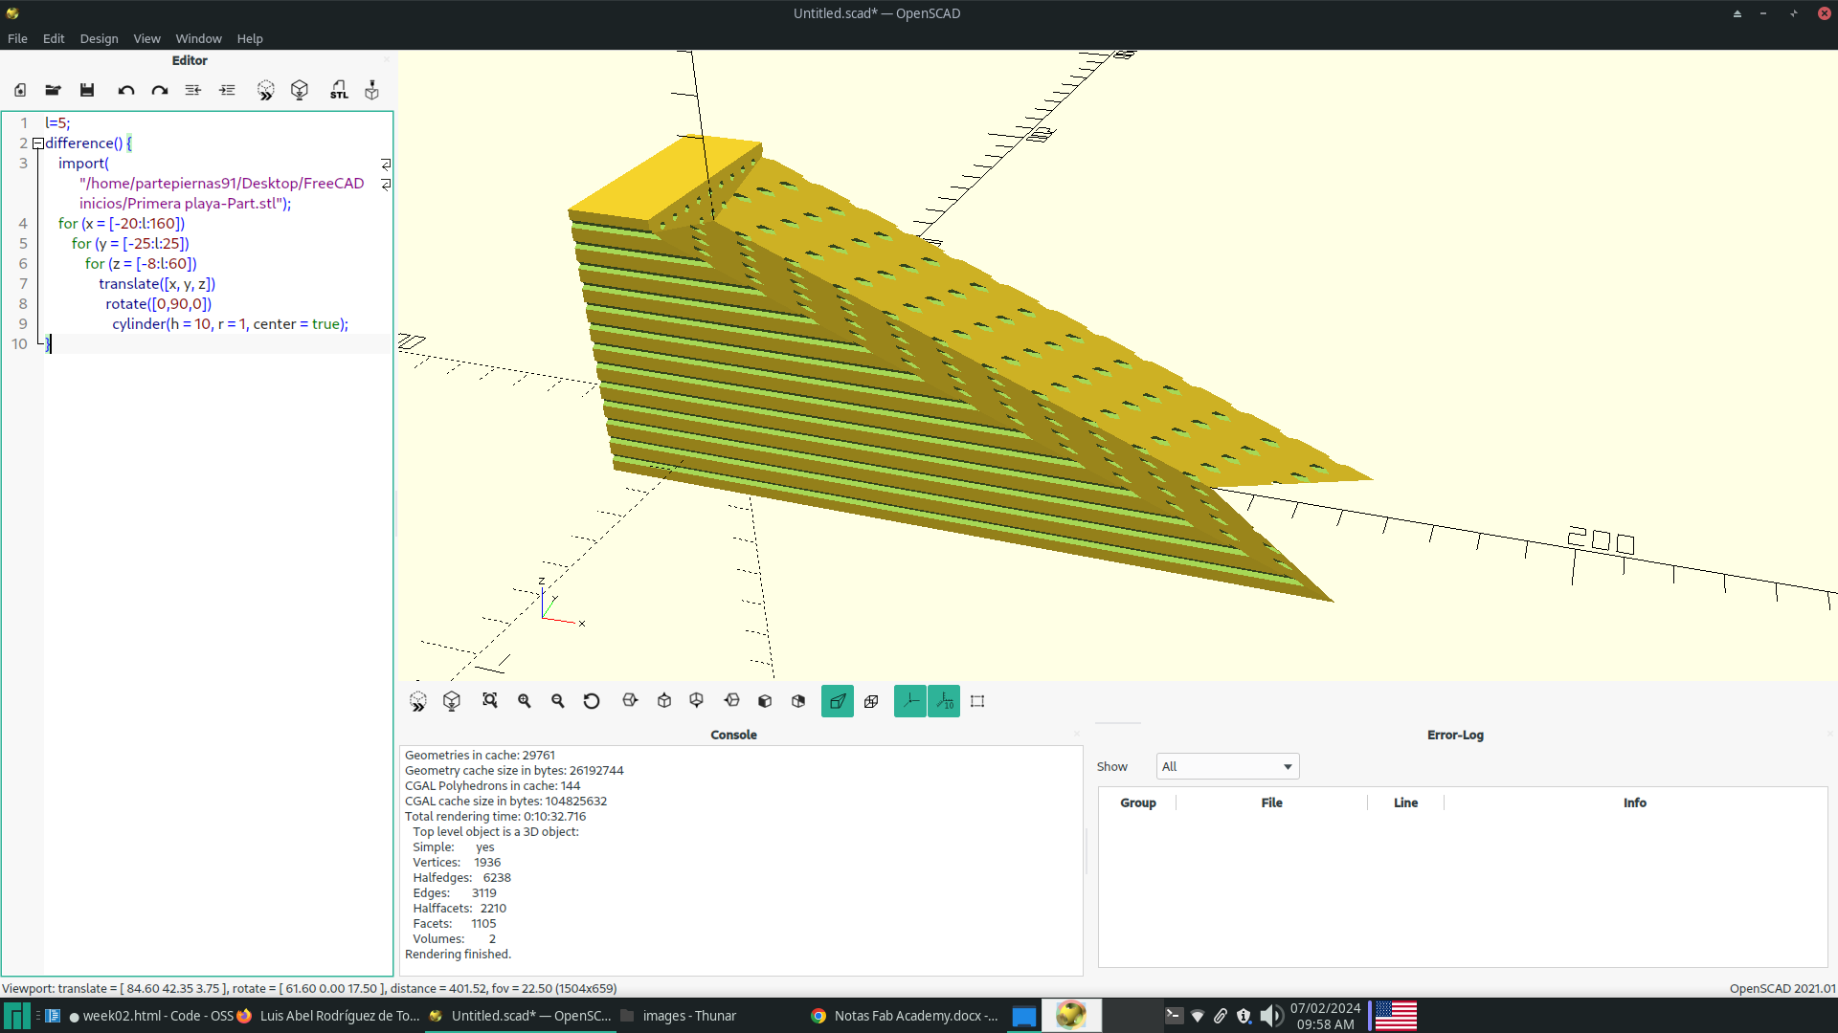Image resolution: width=1838 pixels, height=1033 pixels.
Task: Toggle Perspective projection mode
Action: pyautogui.click(x=838, y=701)
